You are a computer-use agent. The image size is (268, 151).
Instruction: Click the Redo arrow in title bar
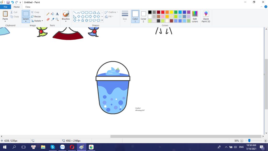(16, 2)
